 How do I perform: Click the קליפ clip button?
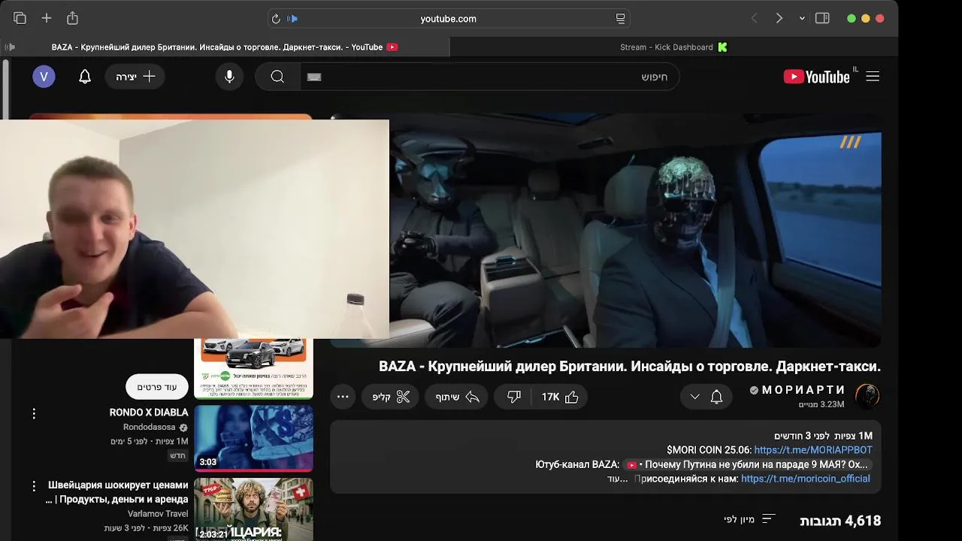tap(392, 397)
